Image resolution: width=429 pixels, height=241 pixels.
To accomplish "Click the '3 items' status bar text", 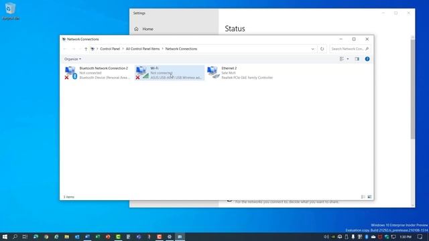I will (x=69, y=197).
